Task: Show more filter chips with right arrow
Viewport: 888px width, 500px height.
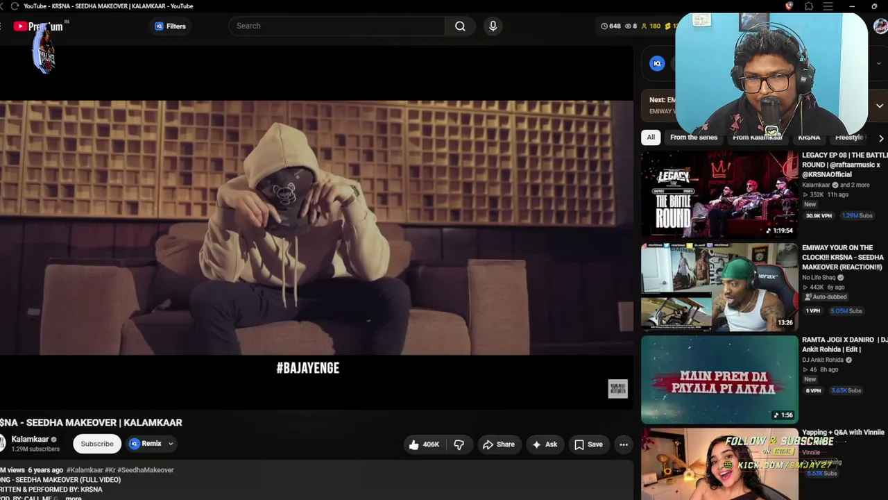Action: pos(881,137)
